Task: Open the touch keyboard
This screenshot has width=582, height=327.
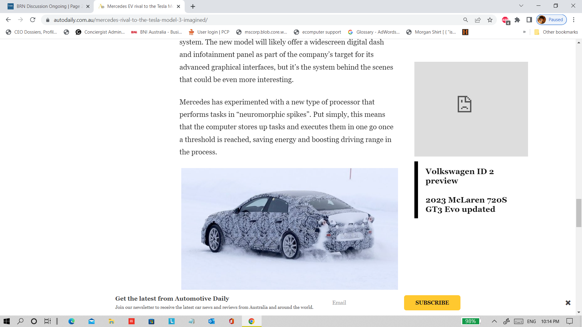Action: pos(519,321)
